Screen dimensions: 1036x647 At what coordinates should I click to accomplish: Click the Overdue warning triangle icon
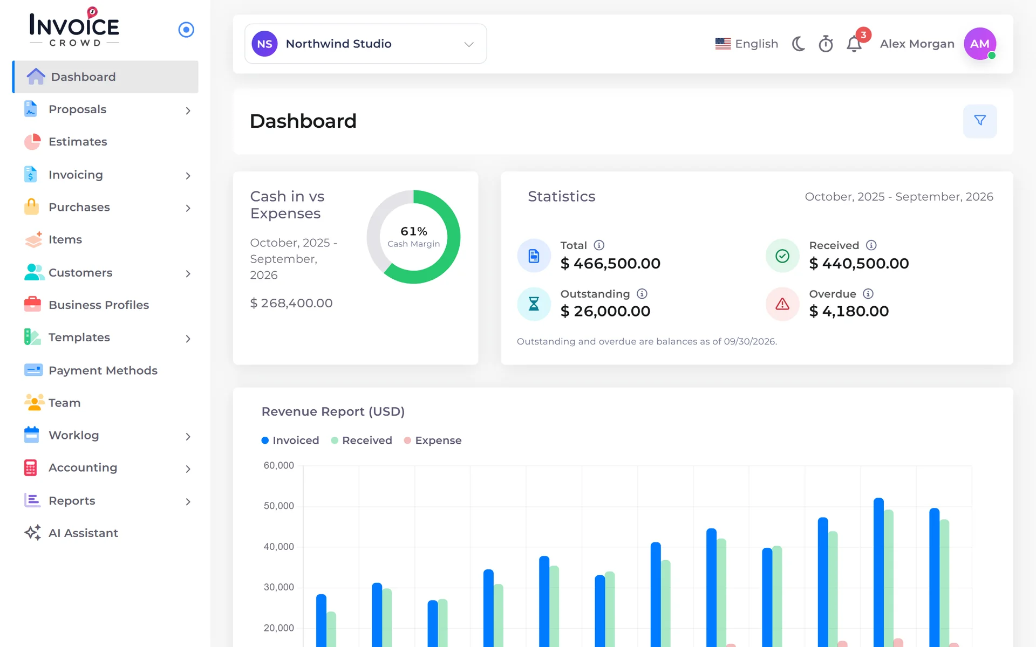tap(782, 304)
